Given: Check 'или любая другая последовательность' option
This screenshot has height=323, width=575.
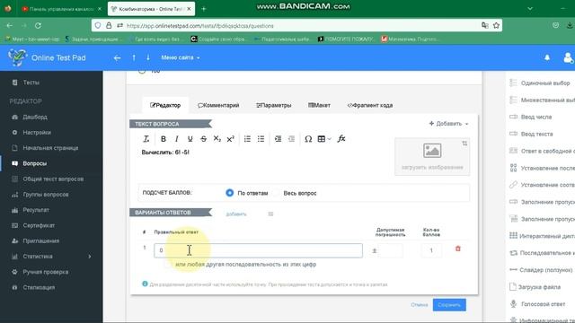Looking at the screenshot, I should tap(168, 265).
